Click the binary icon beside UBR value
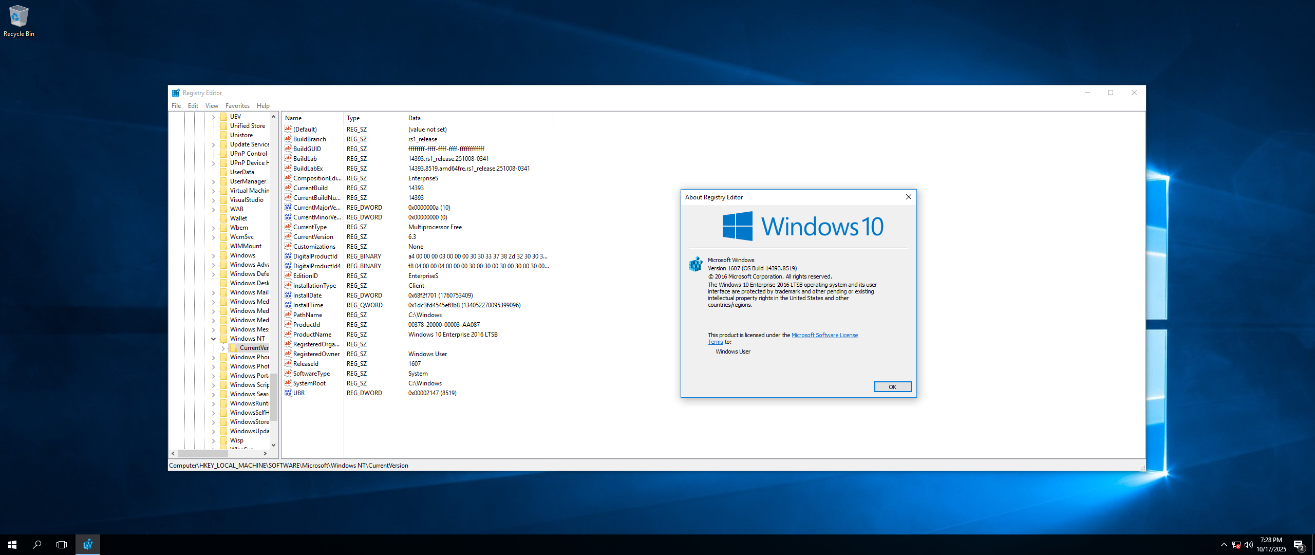 pyautogui.click(x=288, y=393)
